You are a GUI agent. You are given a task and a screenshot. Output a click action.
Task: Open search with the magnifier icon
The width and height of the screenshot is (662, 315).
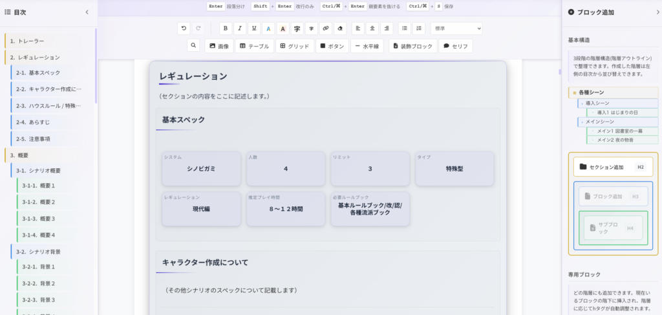pos(193,46)
